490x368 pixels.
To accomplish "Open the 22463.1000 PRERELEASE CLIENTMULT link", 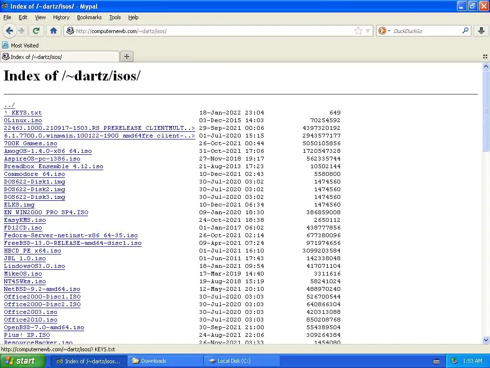I will click(100, 128).
